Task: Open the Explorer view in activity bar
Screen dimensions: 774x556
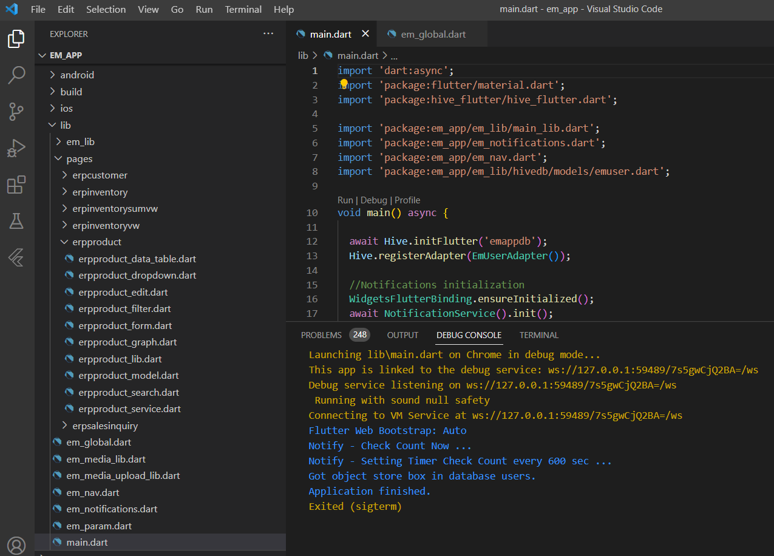Action: [16, 39]
